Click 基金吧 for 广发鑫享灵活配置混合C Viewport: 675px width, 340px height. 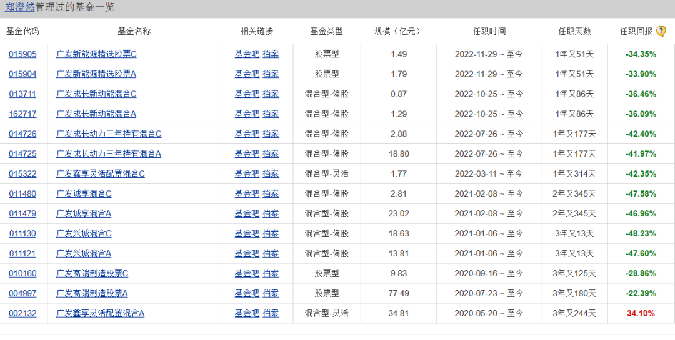click(x=247, y=174)
